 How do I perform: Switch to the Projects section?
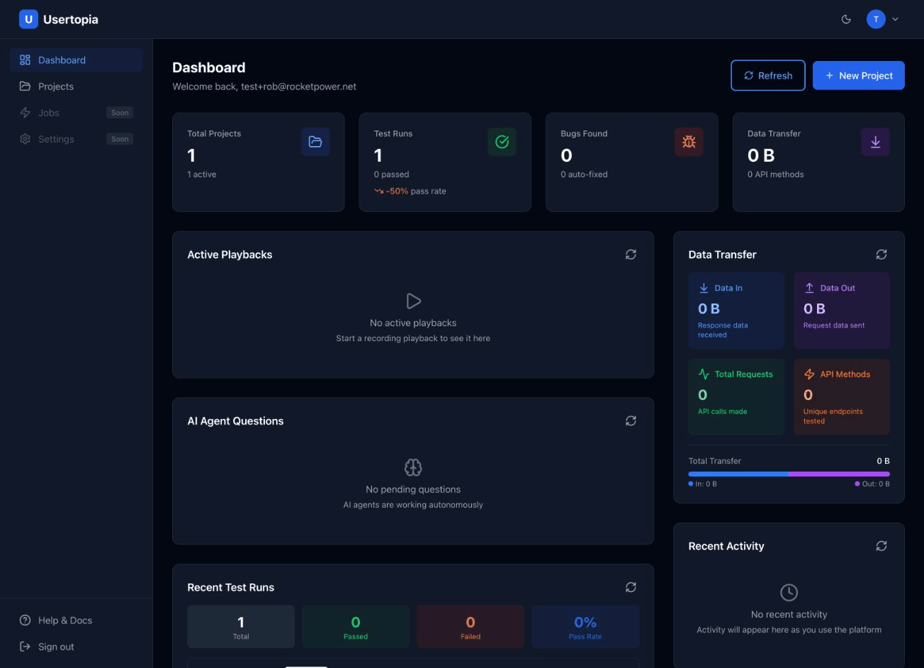55,86
